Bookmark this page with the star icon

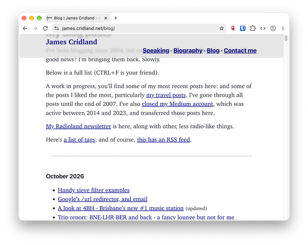click(x=221, y=29)
